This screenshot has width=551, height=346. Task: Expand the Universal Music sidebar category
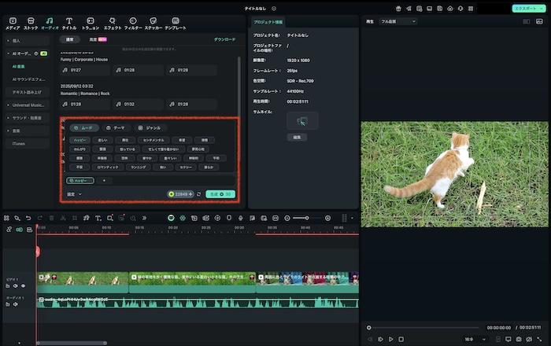(28, 105)
